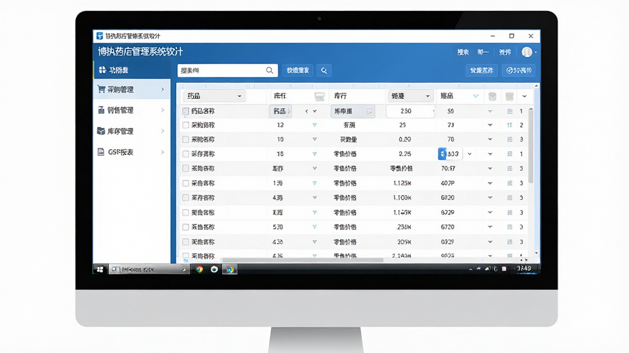Click the user avatar in the header

coord(526,52)
